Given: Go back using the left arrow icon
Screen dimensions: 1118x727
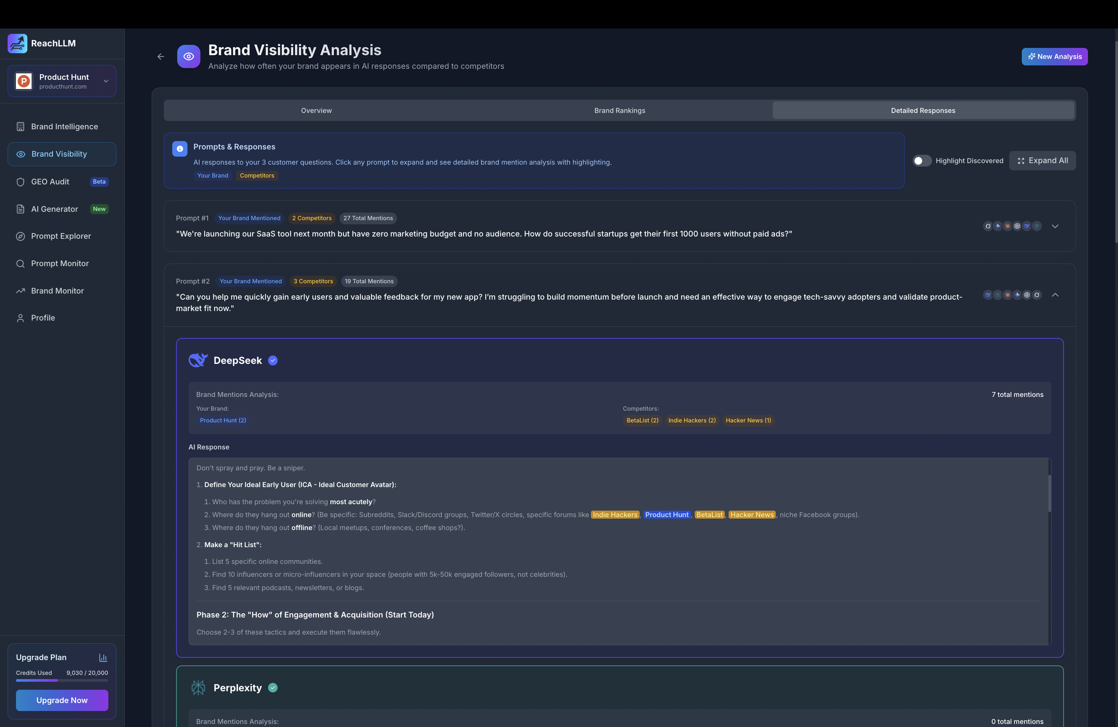Looking at the screenshot, I should click(160, 56).
